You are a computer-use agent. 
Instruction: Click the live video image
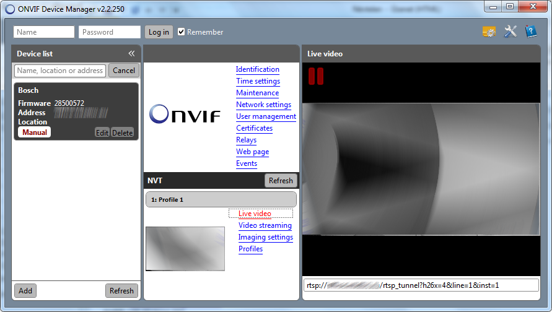421,169
